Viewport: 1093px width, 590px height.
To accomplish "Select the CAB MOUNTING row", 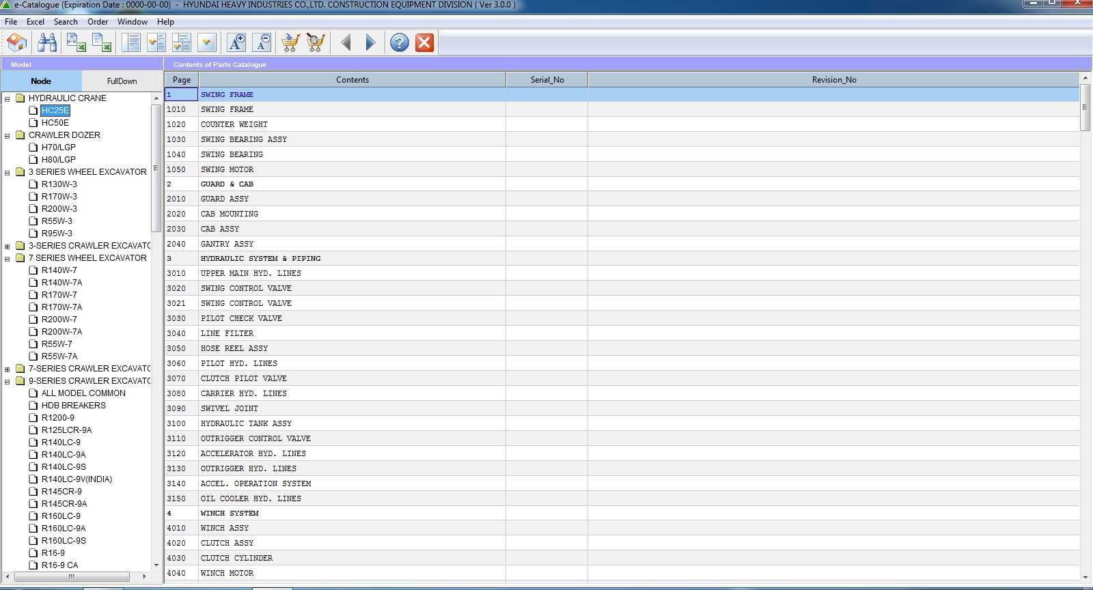I will (622, 214).
